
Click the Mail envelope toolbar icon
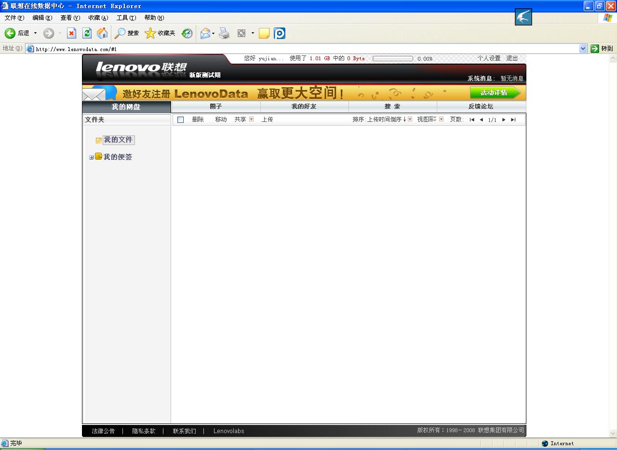[x=205, y=33]
